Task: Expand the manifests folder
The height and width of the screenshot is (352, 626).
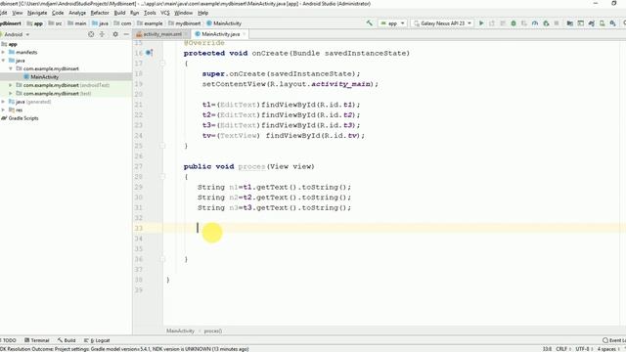Action: [x=4, y=52]
